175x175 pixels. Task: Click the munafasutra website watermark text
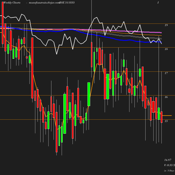44,3
